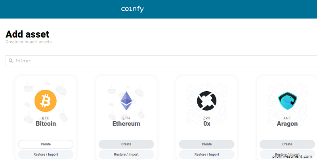The width and height of the screenshot is (317, 160).
Task: Click the purple Ethereum diamond logo
Action: pyautogui.click(x=126, y=101)
